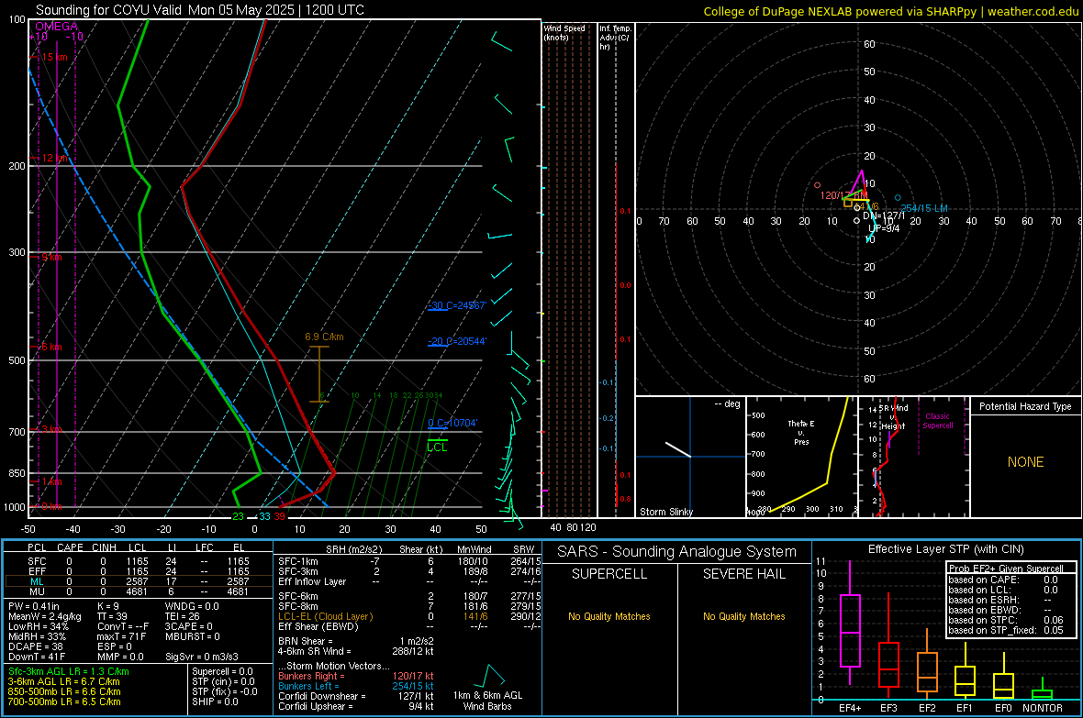Click the BRN Shear = 1 m2/s2 value

[x=356, y=641]
